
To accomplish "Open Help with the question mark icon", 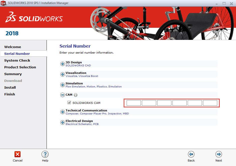I will pos(45,154).
